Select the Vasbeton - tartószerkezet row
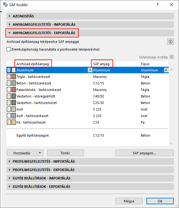Image resolution: width=179 pixels, height=208 pixels. pos(88,103)
